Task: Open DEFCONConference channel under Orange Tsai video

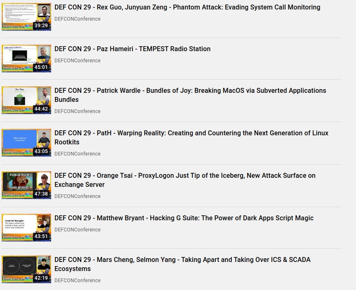Action: pyautogui.click(x=78, y=196)
